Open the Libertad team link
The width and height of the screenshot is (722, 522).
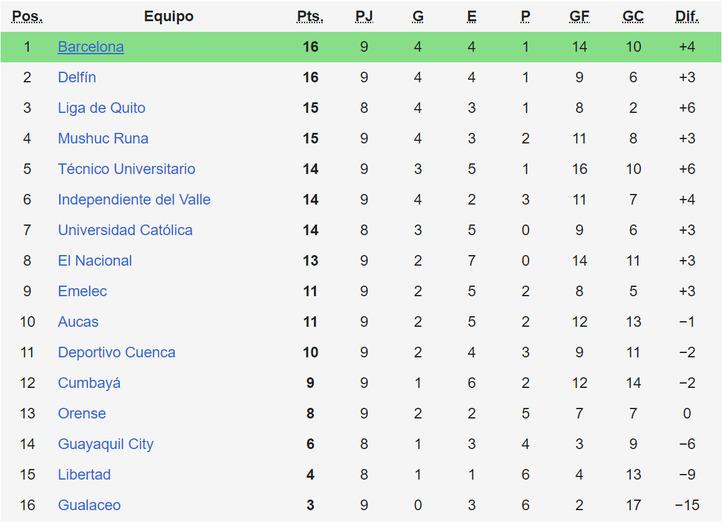click(84, 475)
